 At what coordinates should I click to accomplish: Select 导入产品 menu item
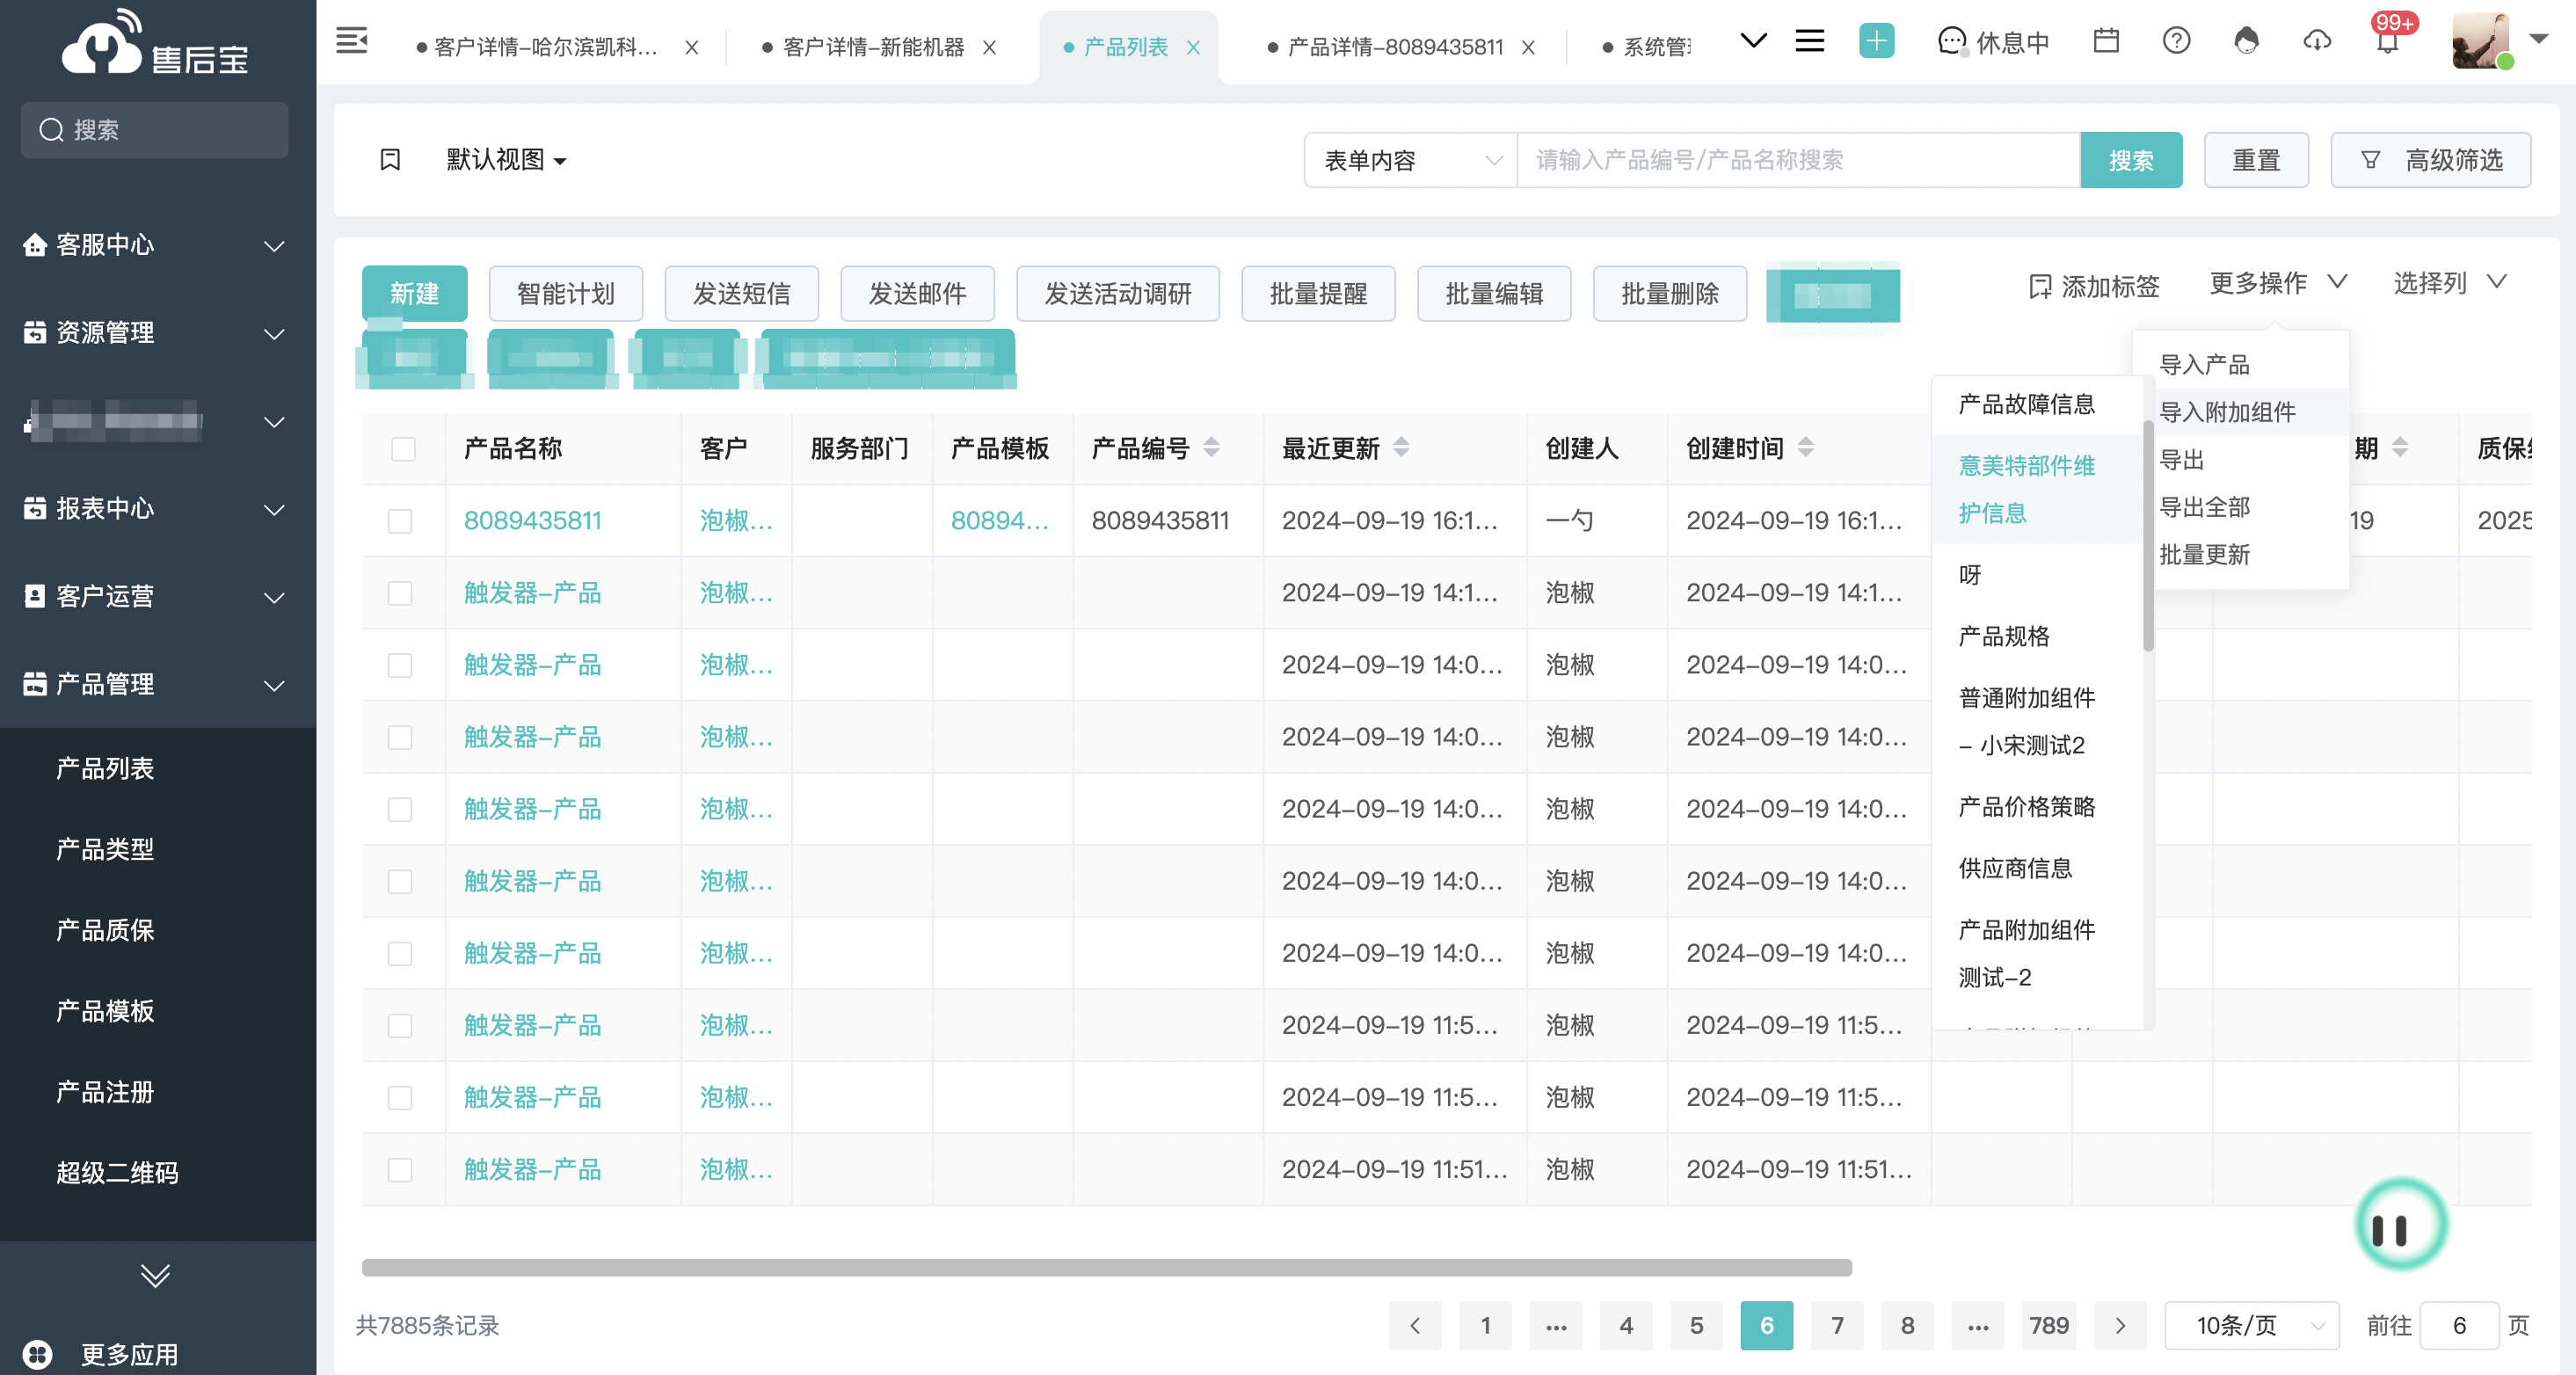[x=2240, y=365]
